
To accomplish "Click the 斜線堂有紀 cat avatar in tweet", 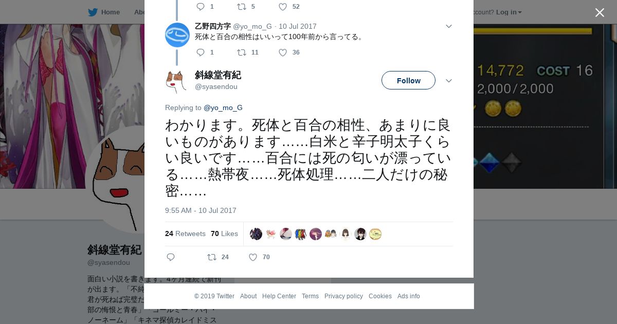I will click(x=176, y=82).
